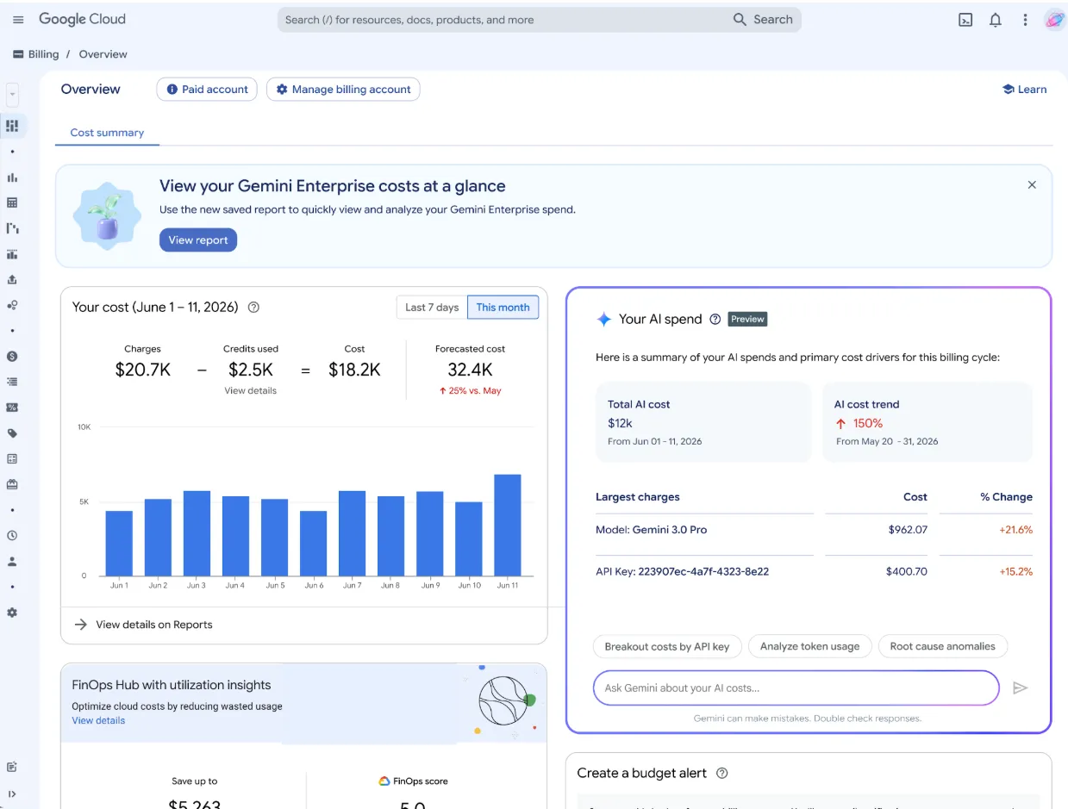This screenshot has height=809, width=1068.
Task: Click Overview in the breadcrumb
Action: (103, 54)
